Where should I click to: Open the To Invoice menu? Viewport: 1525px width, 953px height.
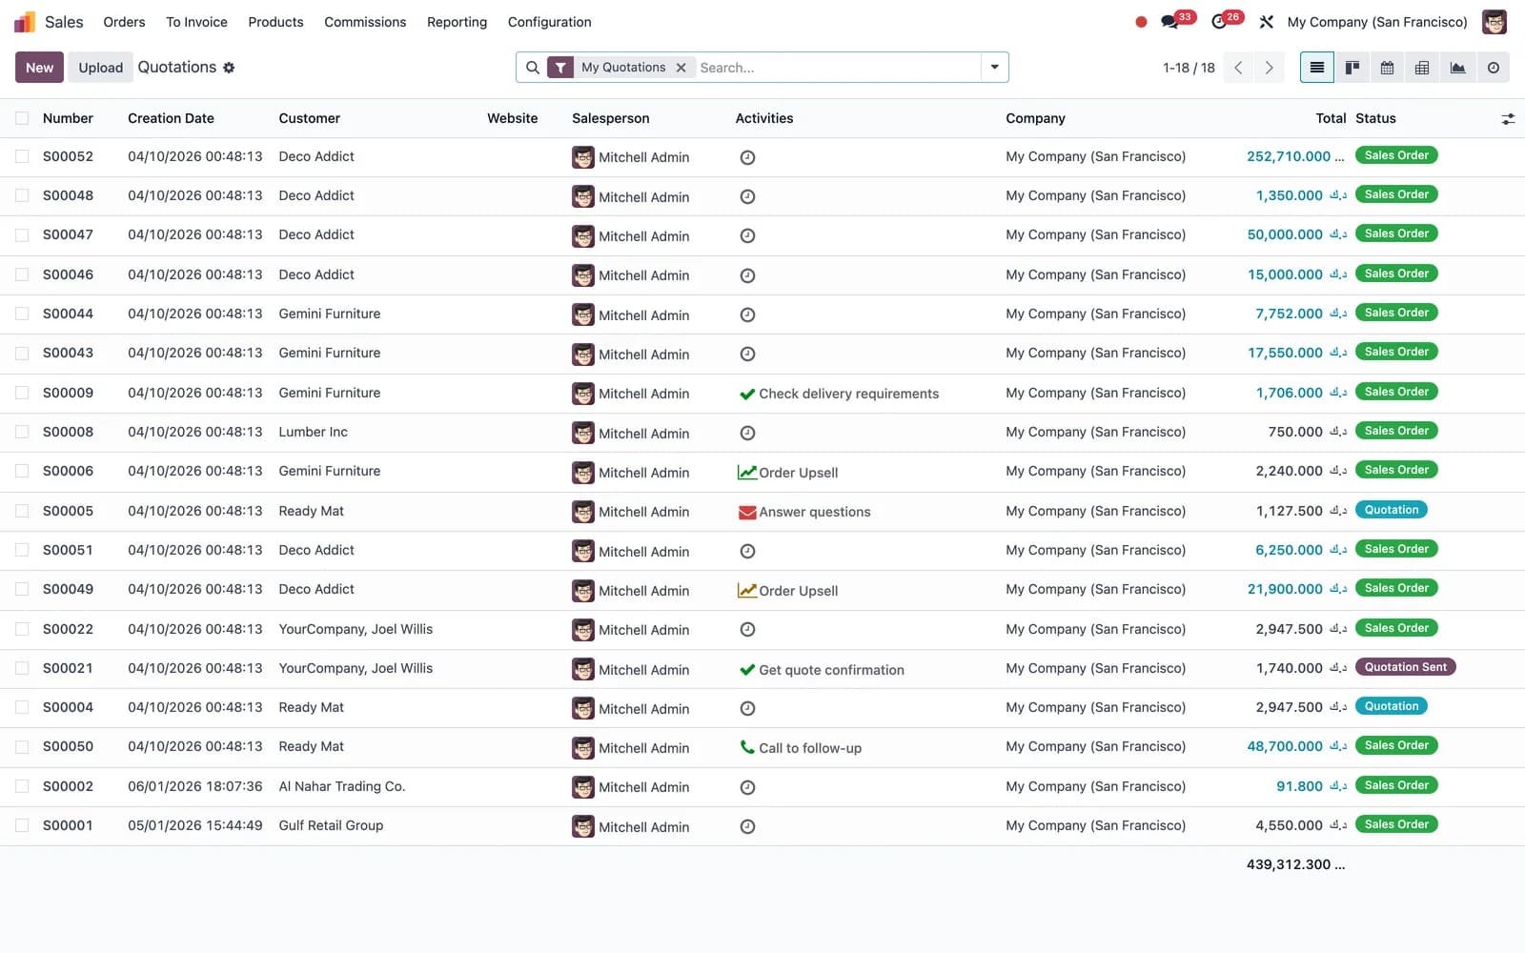[196, 22]
